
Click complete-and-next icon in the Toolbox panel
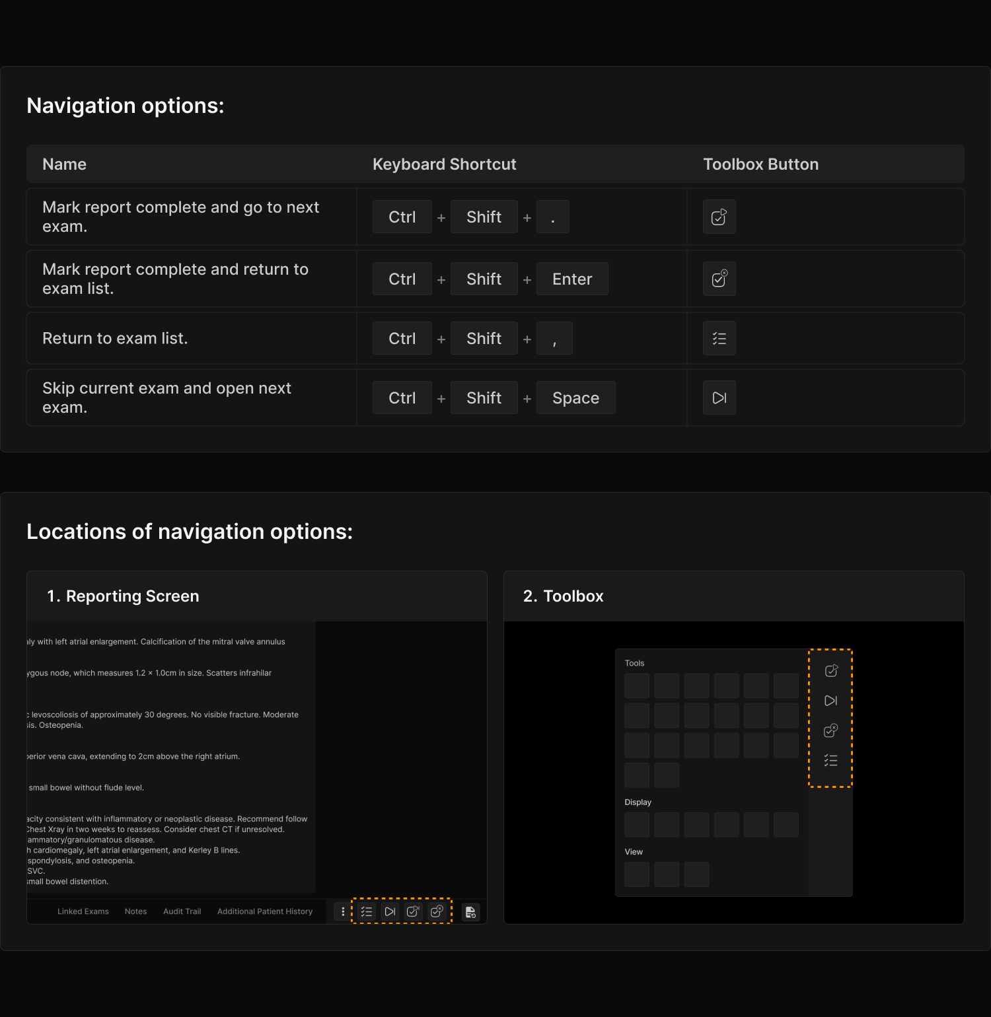pos(831,671)
